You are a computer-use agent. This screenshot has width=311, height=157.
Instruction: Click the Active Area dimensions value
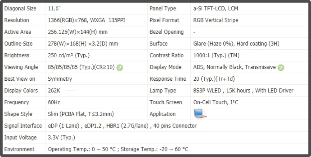(78, 32)
